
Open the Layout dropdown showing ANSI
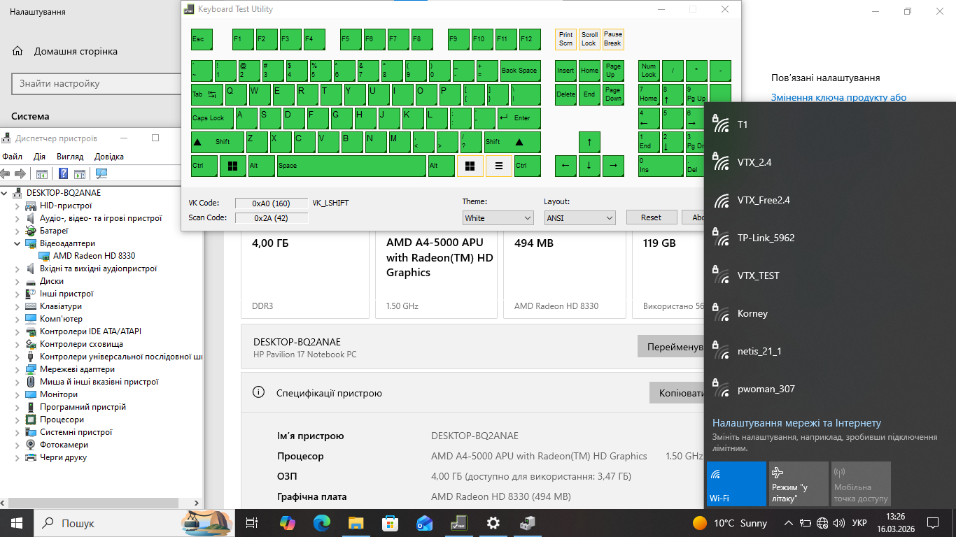pos(579,218)
